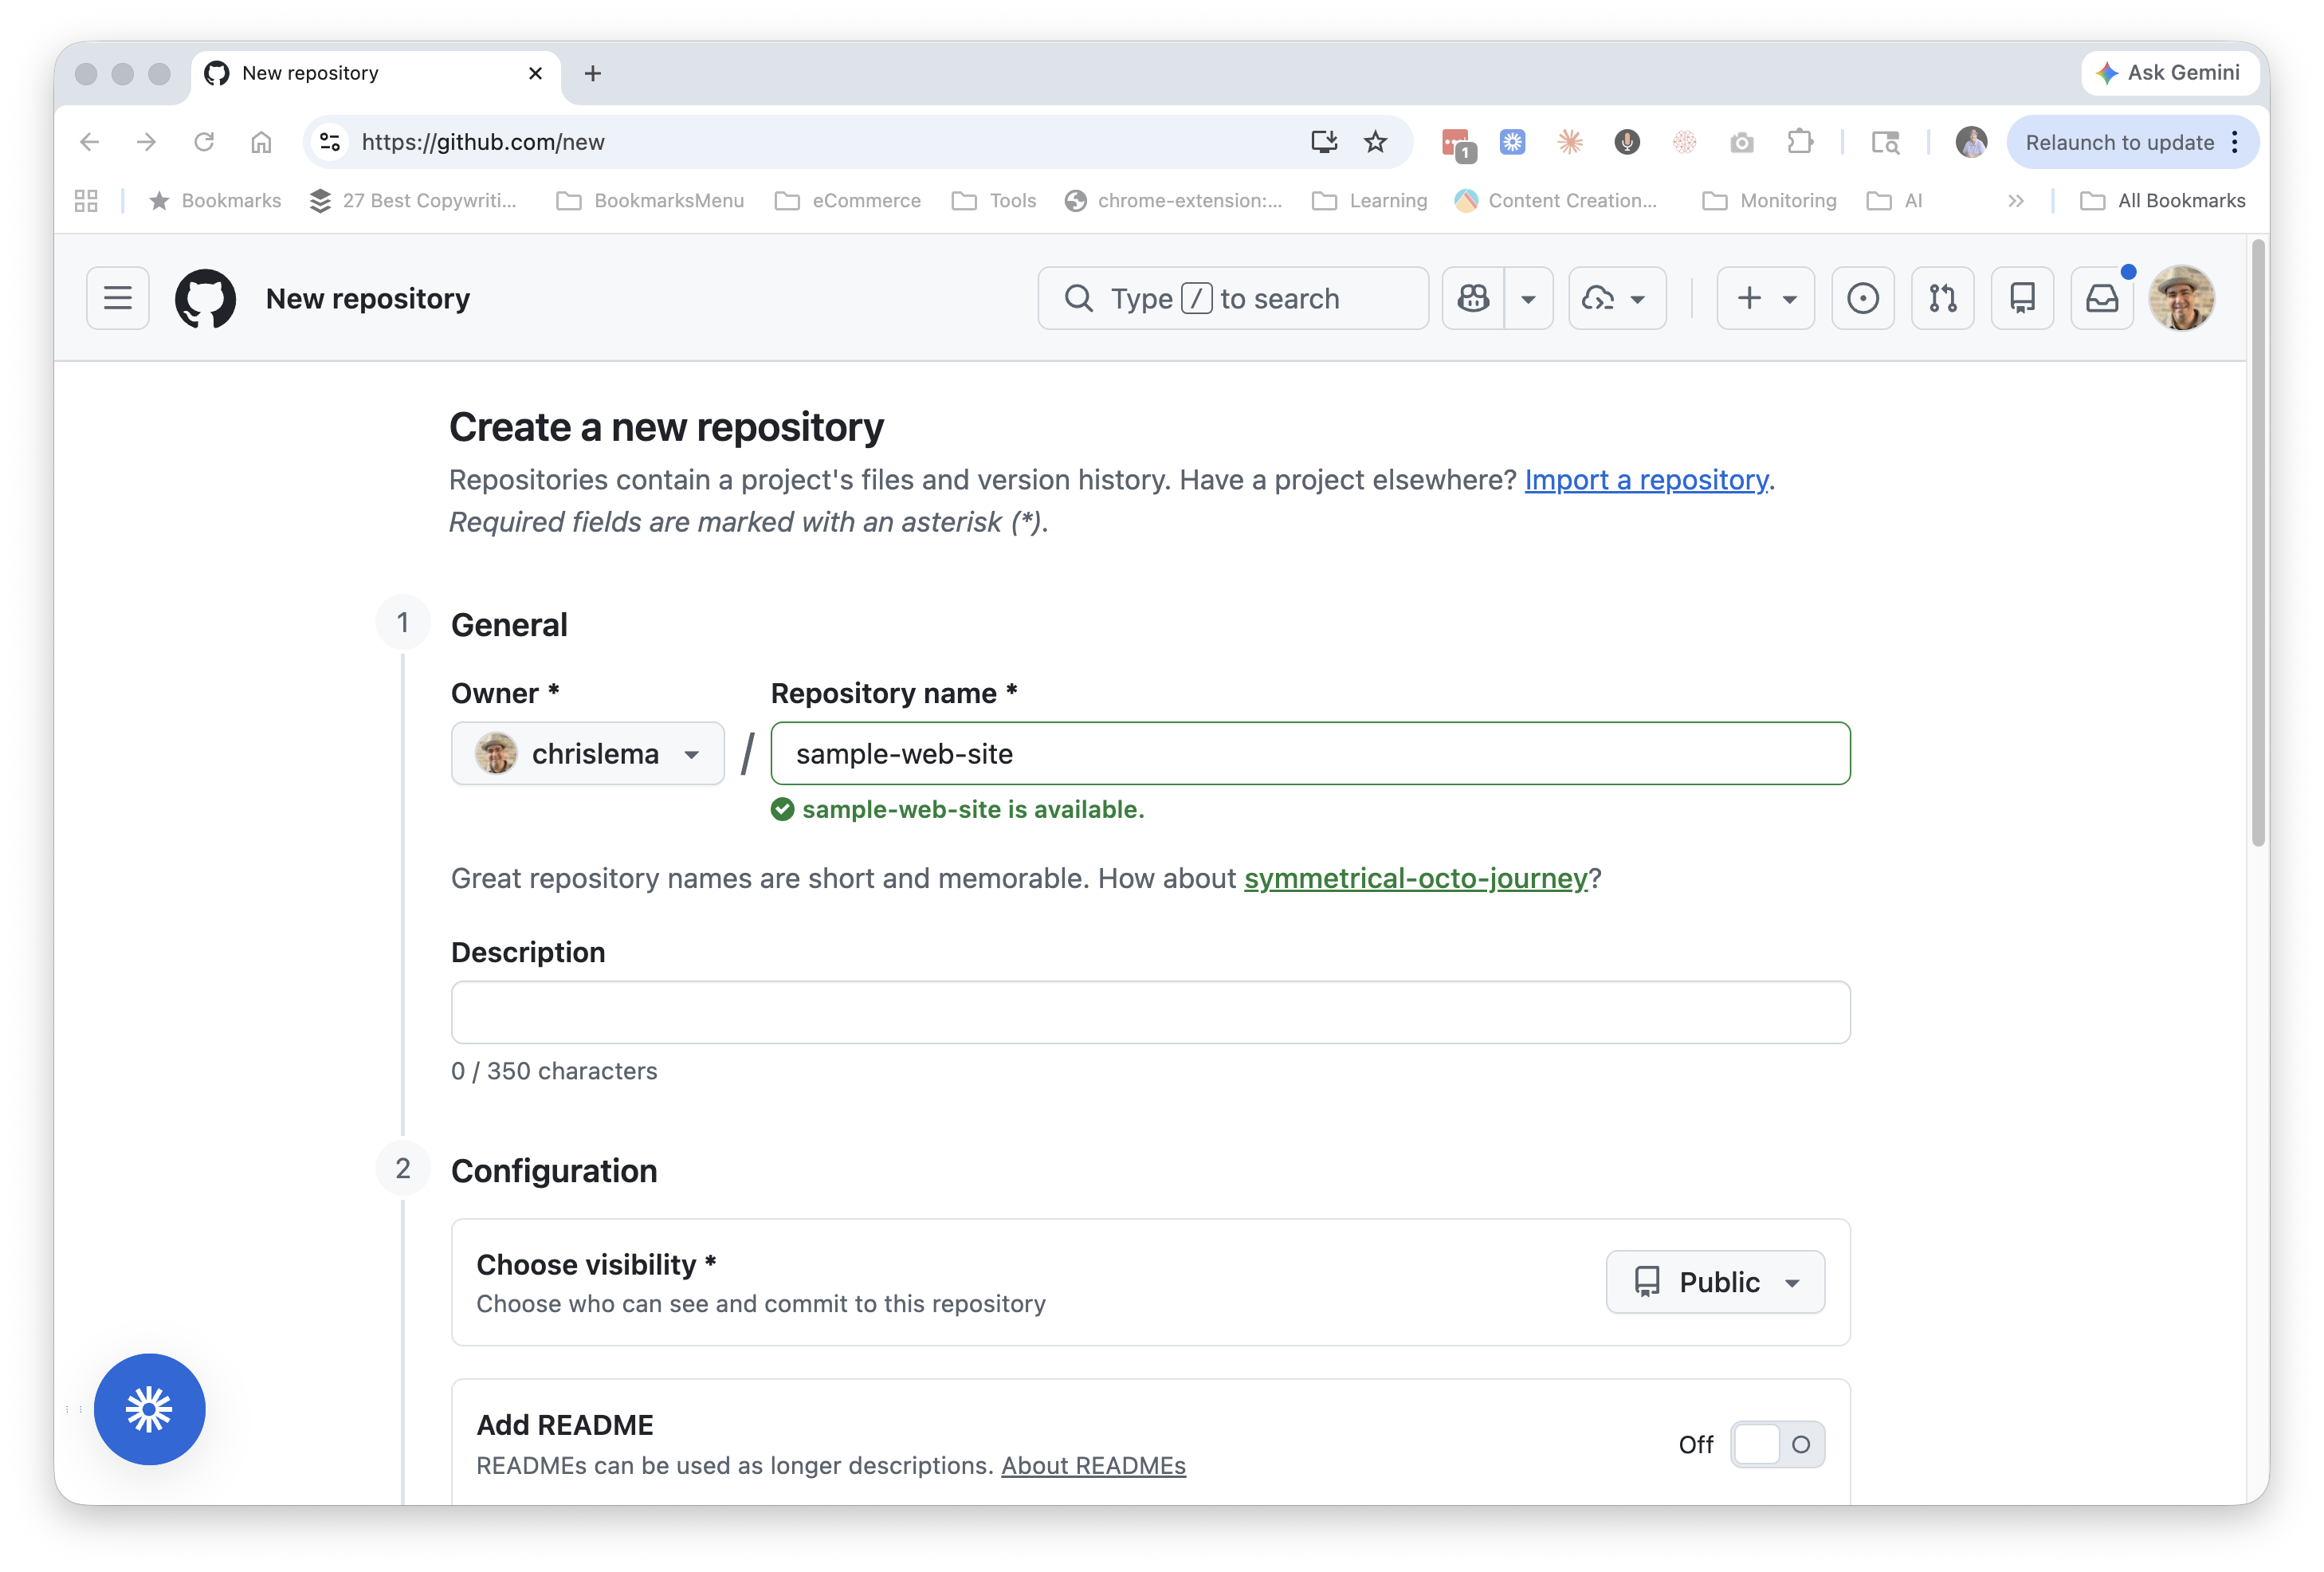Expand the Create new plus dropdown

1765,298
